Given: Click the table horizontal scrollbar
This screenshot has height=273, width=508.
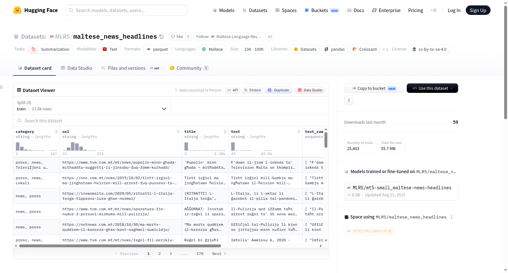Looking at the screenshot, I should pyautogui.click(x=120, y=246).
